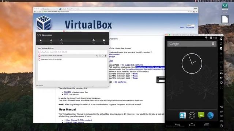Open the Android app drawer
The image size is (234, 131).
click(192, 115)
